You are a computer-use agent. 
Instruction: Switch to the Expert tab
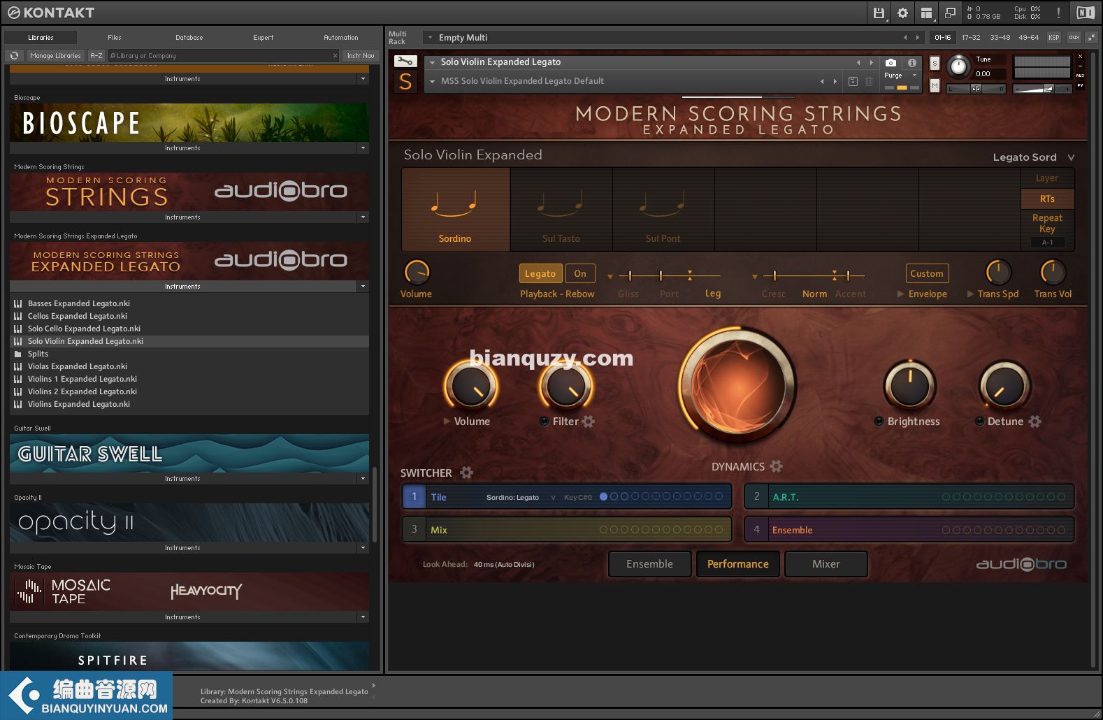click(x=264, y=38)
